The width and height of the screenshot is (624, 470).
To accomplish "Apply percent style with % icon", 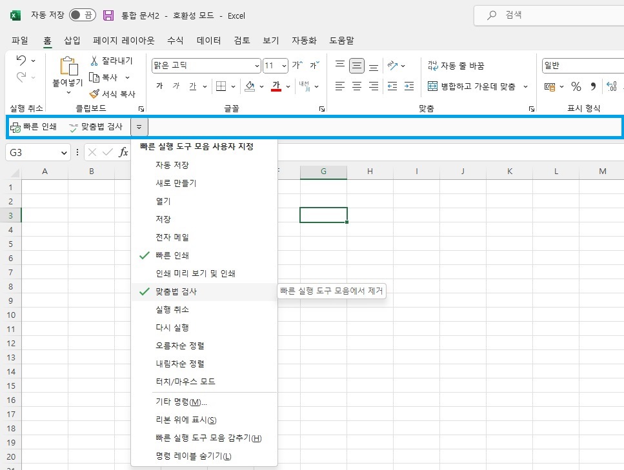I will point(576,86).
